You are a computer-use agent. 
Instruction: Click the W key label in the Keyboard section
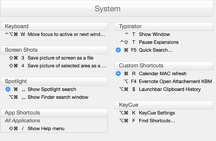[23, 34]
